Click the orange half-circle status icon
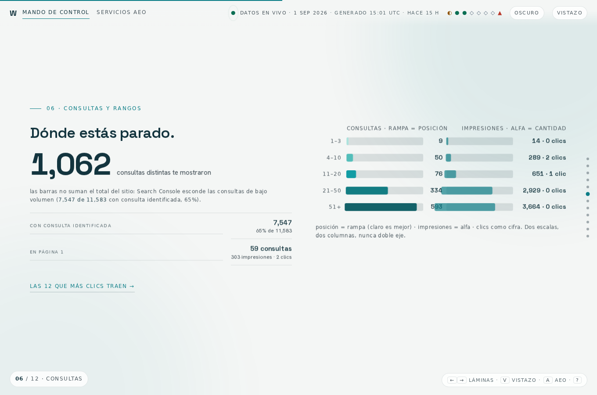Viewport: 597px width, 395px height. pyautogui.click(x=450, y=13)
